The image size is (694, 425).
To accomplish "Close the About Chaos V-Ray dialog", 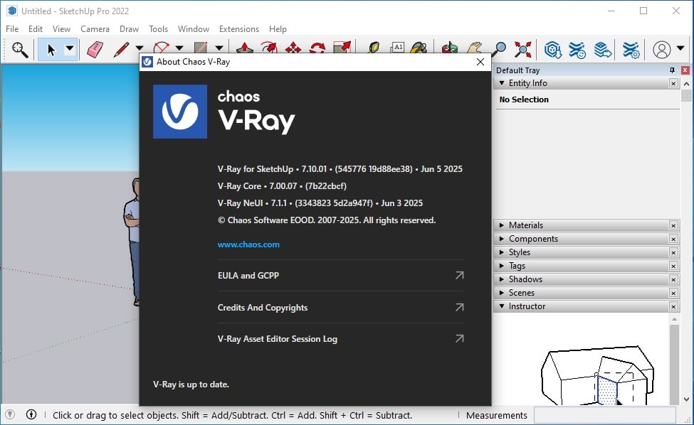I will [480, 62].
